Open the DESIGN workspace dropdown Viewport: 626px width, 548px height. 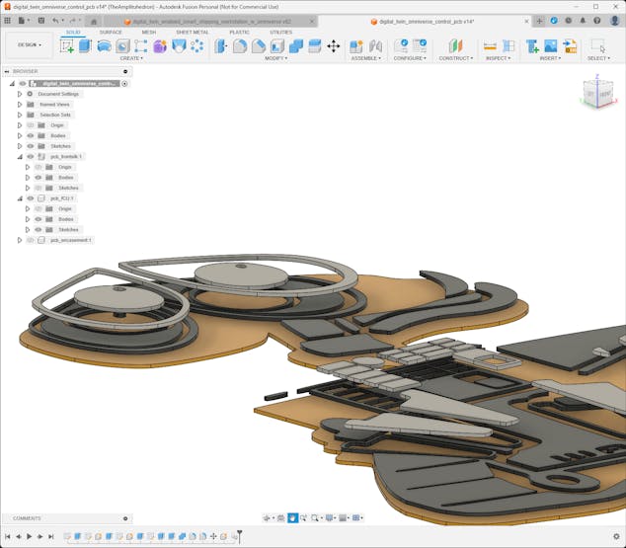coord(29,44)
